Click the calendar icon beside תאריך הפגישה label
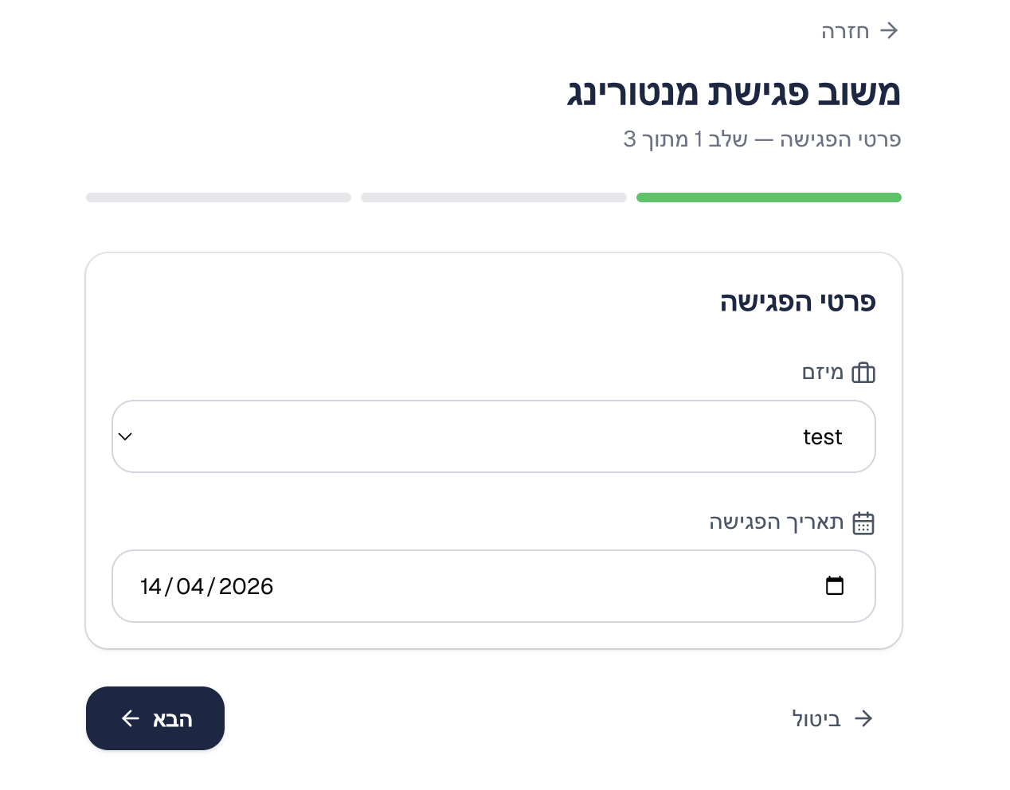The height and width of the screenshot is (790, 1010). point(863,522)
